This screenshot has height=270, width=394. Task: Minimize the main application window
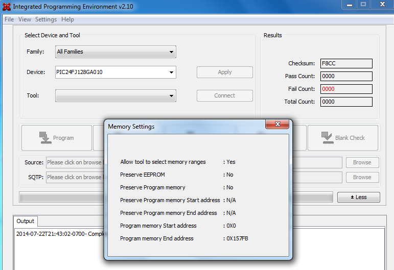[350, 5]
